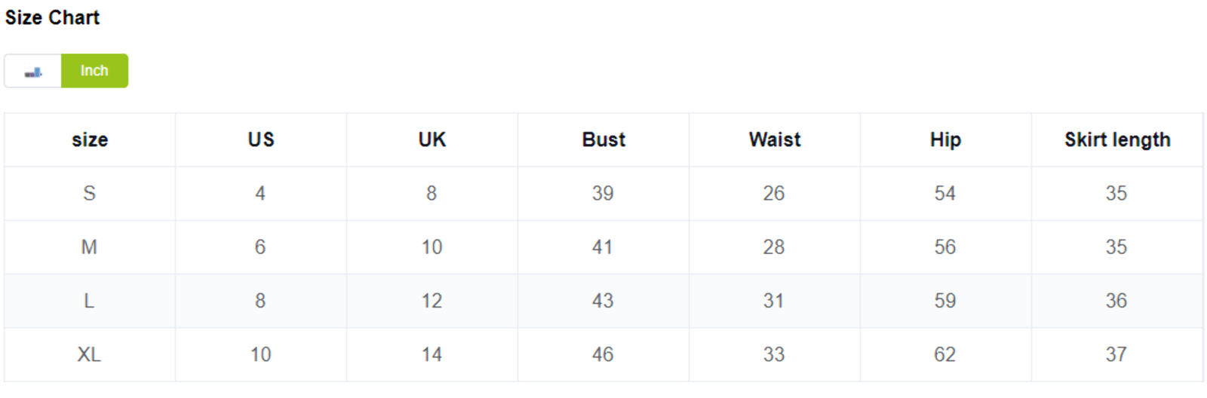Select the Inch unit toggle
Viewport: 1207px width, 398px height.
point(94,71)
